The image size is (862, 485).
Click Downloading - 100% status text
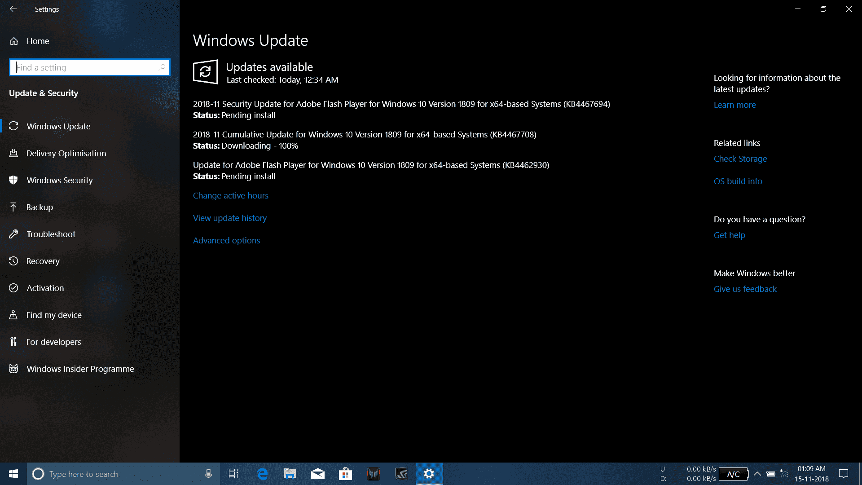coord(259,146)
